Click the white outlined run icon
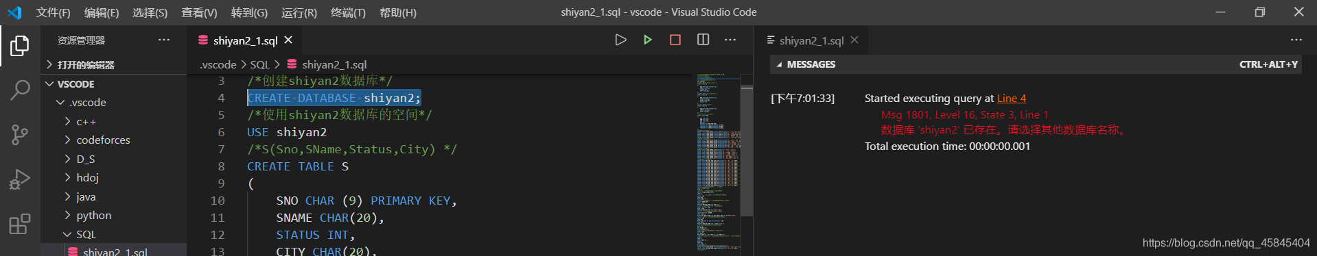Viewport: 1317px width, 256px height. pos(620,40)
